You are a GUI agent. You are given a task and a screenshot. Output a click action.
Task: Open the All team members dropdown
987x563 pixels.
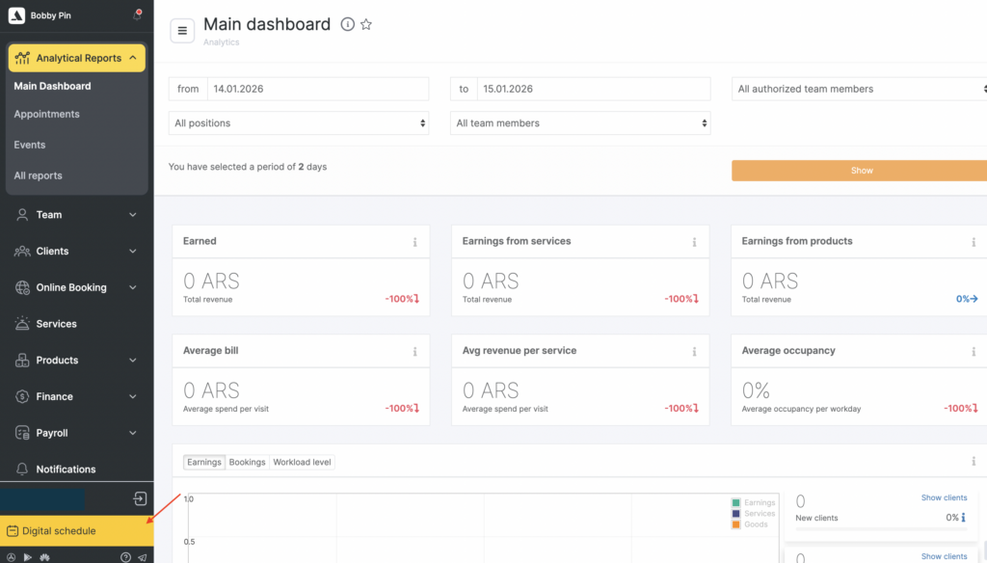point(580,123)
